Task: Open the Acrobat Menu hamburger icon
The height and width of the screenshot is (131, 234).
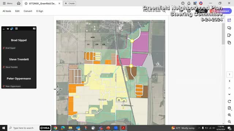Action: pos(4,3)
